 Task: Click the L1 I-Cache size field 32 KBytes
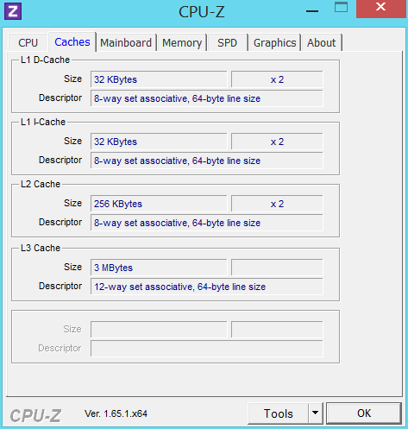coord(159,142)
